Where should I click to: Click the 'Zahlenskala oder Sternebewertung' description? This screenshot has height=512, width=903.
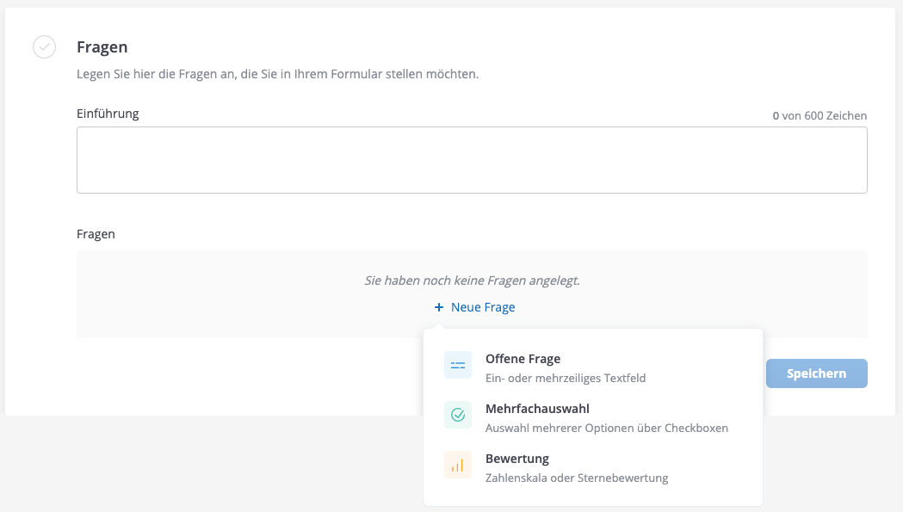tap(577, 478)
